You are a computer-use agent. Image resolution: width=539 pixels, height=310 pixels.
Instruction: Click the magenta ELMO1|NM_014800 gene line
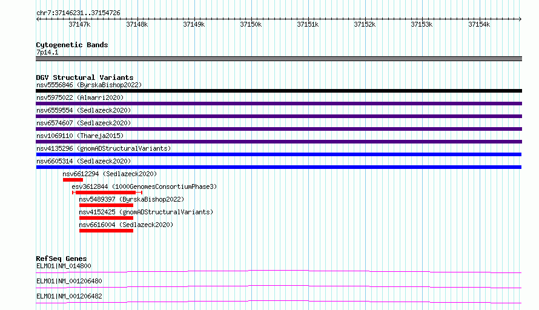(279, 271)
